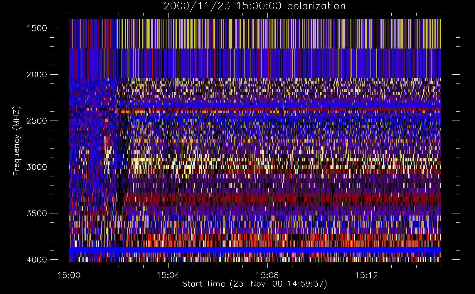The width and height of the screenshot is (475, 294).
Task: Click the 15:12 time axis label
Action: pyautogui.click(x=366, y=275)
